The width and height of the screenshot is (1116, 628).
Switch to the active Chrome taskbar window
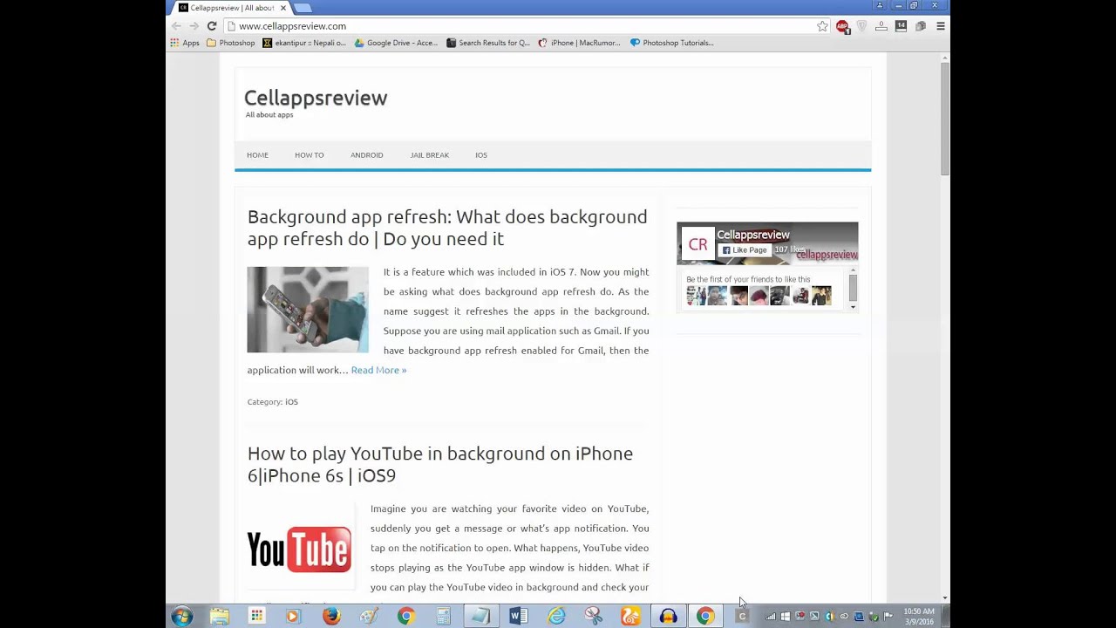(x=705, y=617)
